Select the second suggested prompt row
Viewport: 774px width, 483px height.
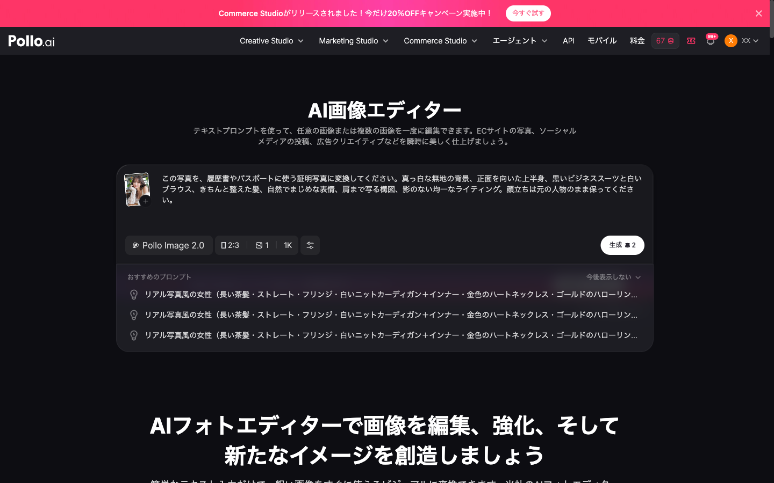tap(385, 315)
